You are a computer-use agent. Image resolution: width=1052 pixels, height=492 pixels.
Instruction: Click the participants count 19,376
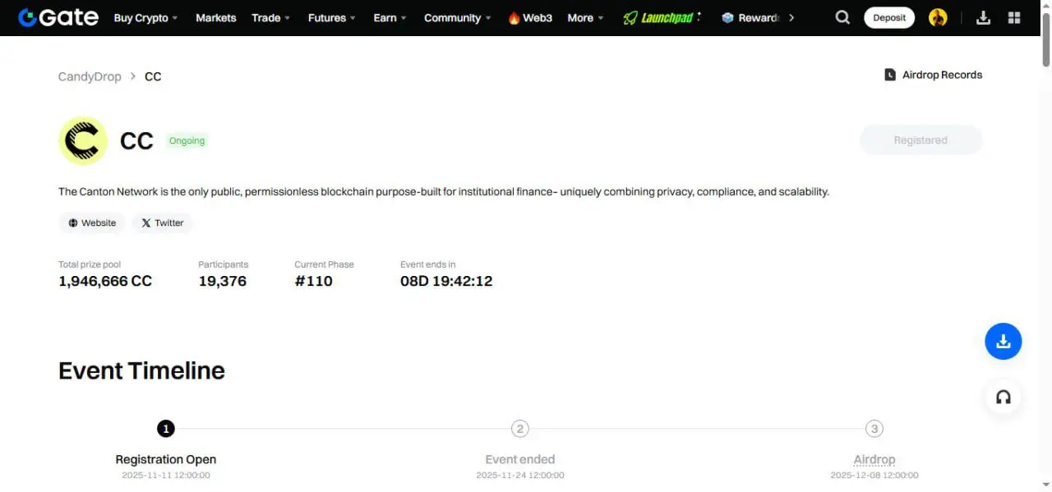tap(222, 281)
